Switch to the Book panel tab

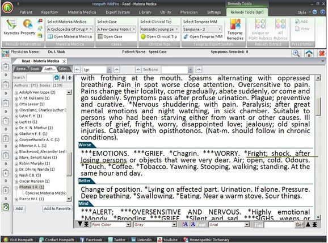(35, 69)
